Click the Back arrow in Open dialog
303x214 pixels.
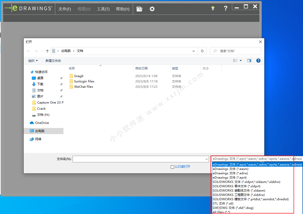pos(29,51)
